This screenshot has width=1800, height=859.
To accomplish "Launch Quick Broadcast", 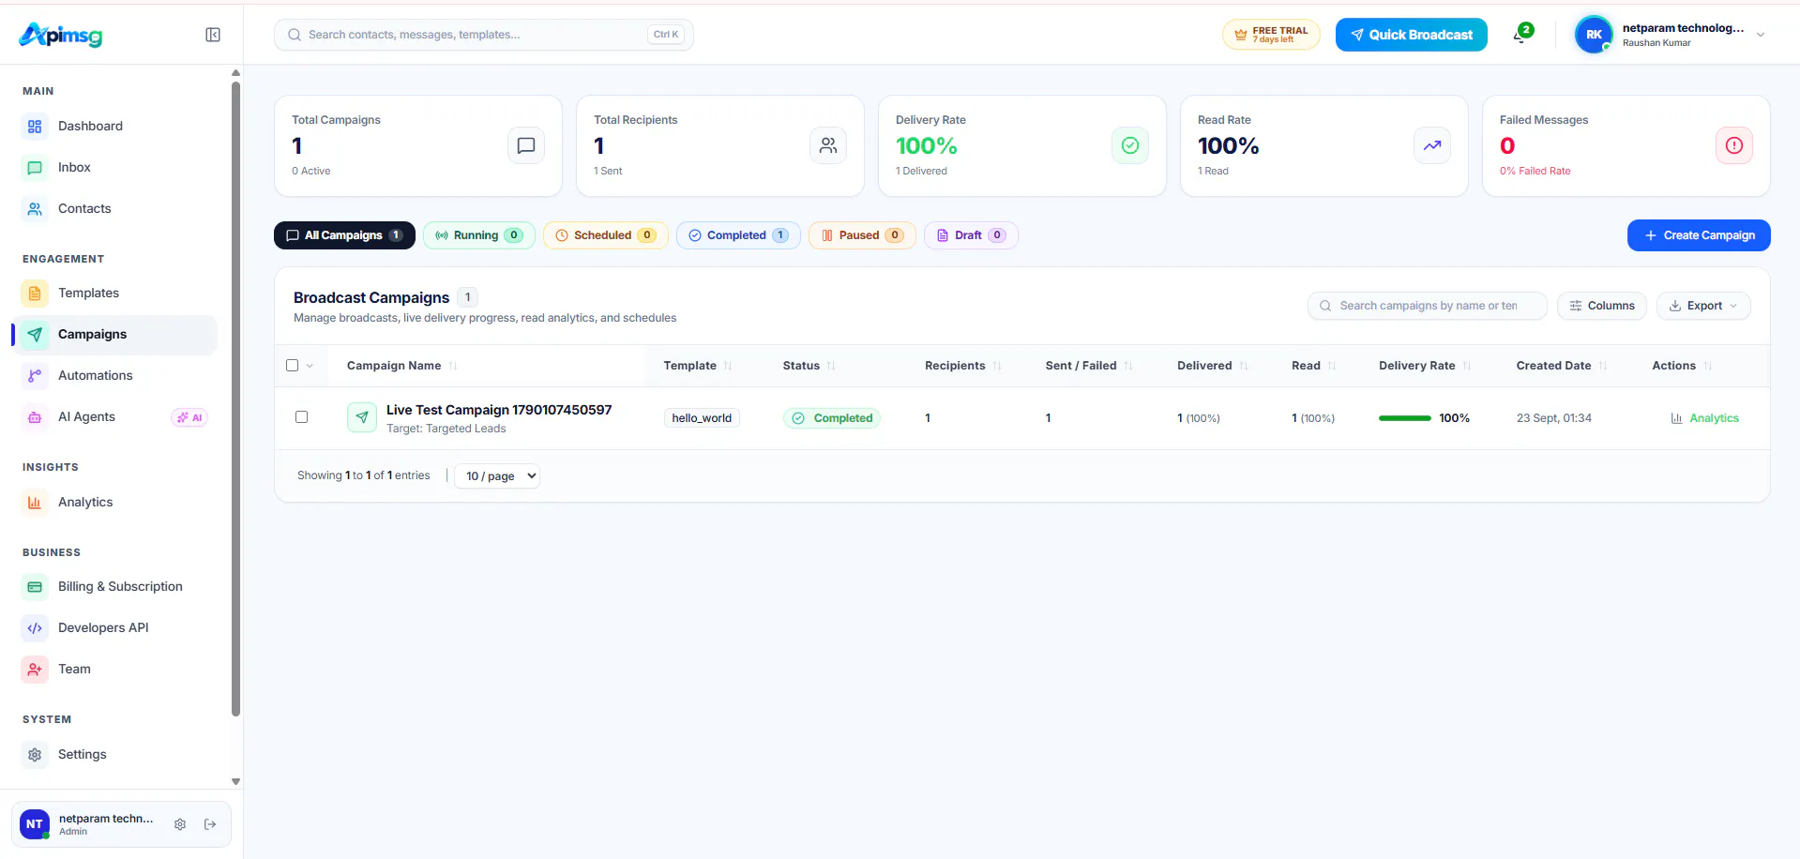I will point(1412,35).
